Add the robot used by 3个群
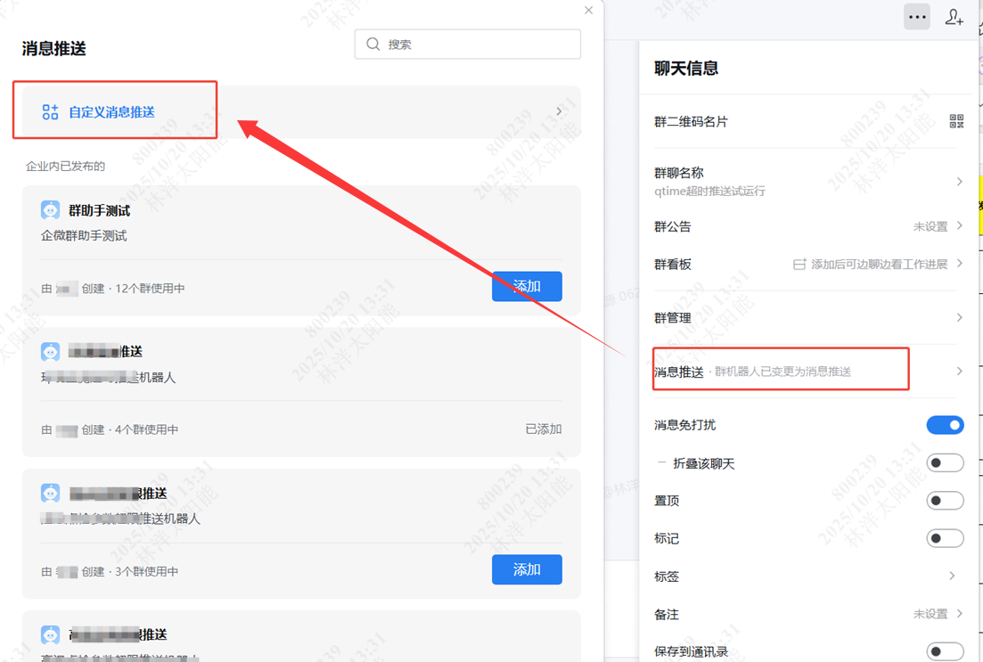Screen dimensions: 983x662 click(x=527, y=569)
